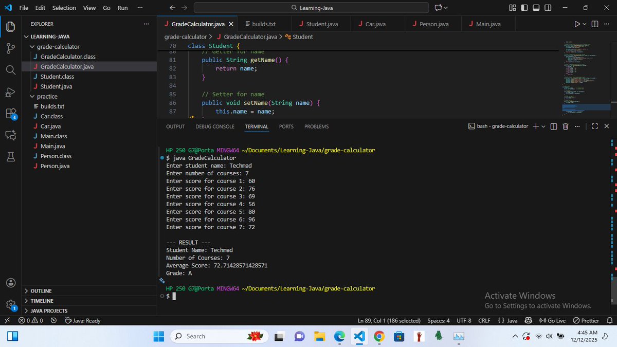The height and width of the screenshot is (347, 617).
Task: Maximize the terminal panel size
Action: click(595, 126)
